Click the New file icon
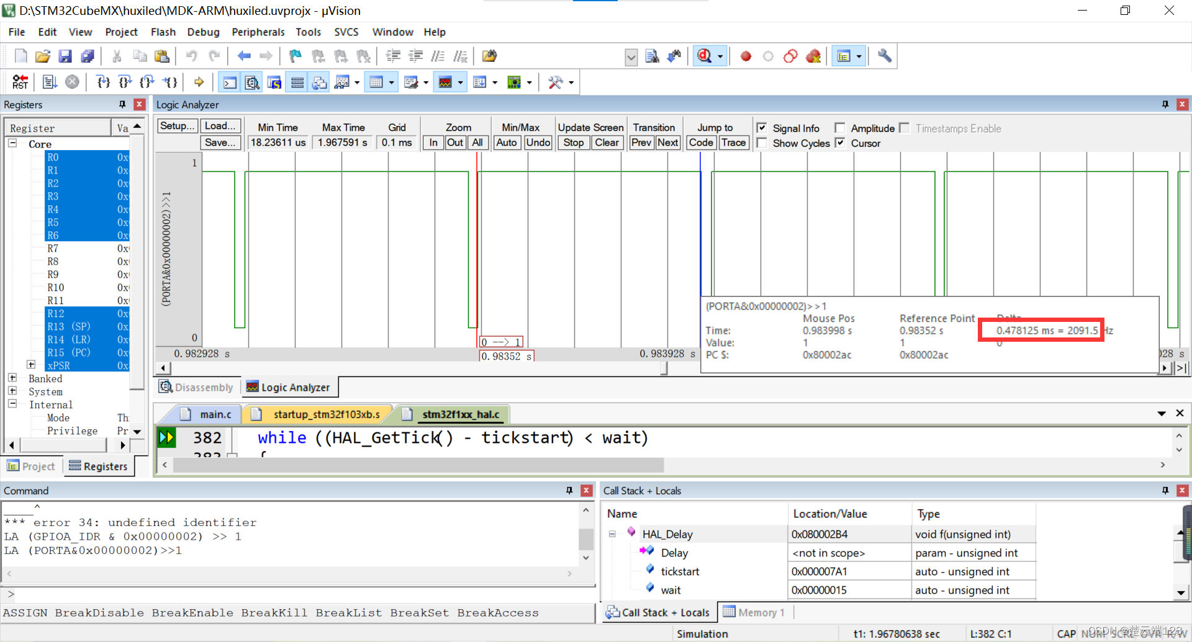Image resolution: width=1192 pixels, height=642 pixels. [x=20, y=56]
